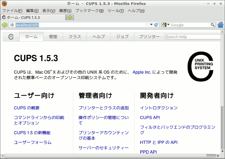Click the CUPS logo icon in navigation bar
The height and width of the screenshot is (159, 225).
tap(11, 37)
